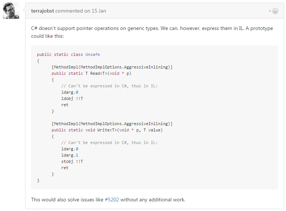Click the second MethodImpl AggressiveInlining attribute line

pos(112,124)
